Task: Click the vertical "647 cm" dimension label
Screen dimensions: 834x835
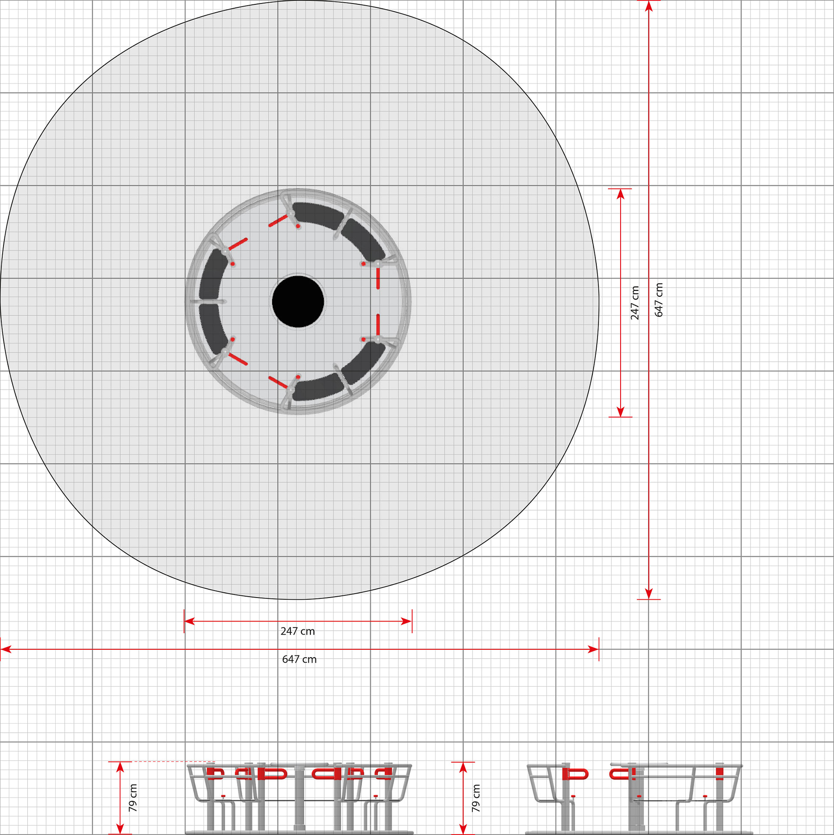Action: (659, 300)
